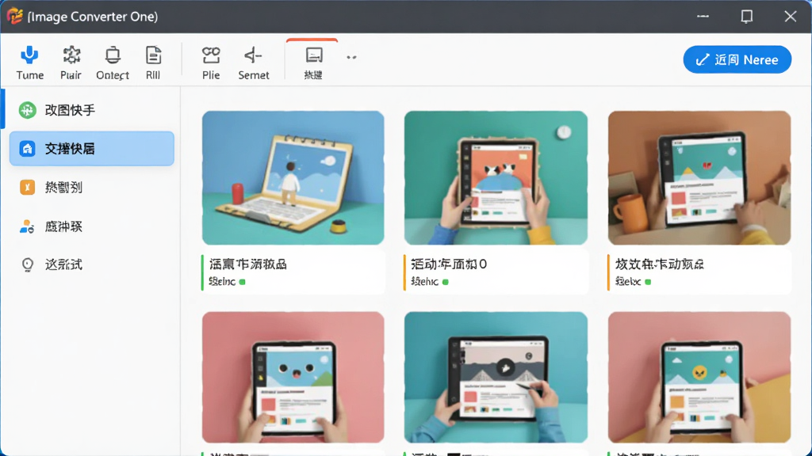Open the tablet with play button thumbnail
Screen dimensions: 812x456
pyautogui.click(x=496, y=378)
